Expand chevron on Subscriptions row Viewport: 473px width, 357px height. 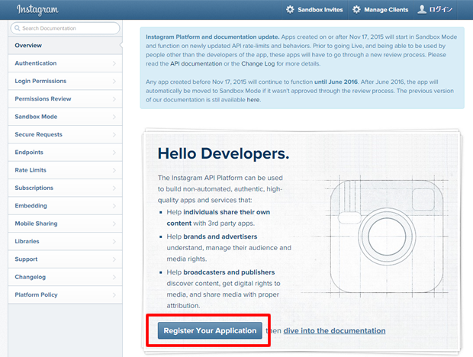point(114,188)
